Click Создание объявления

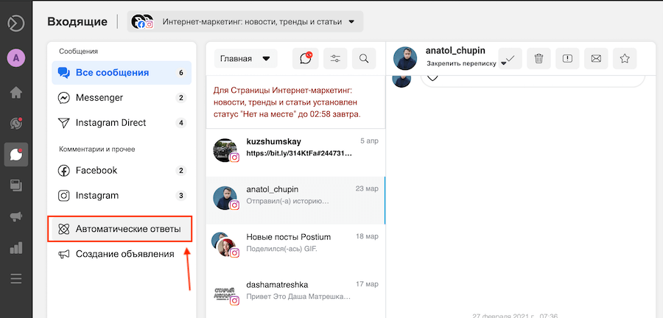click(x=122, y=254)
